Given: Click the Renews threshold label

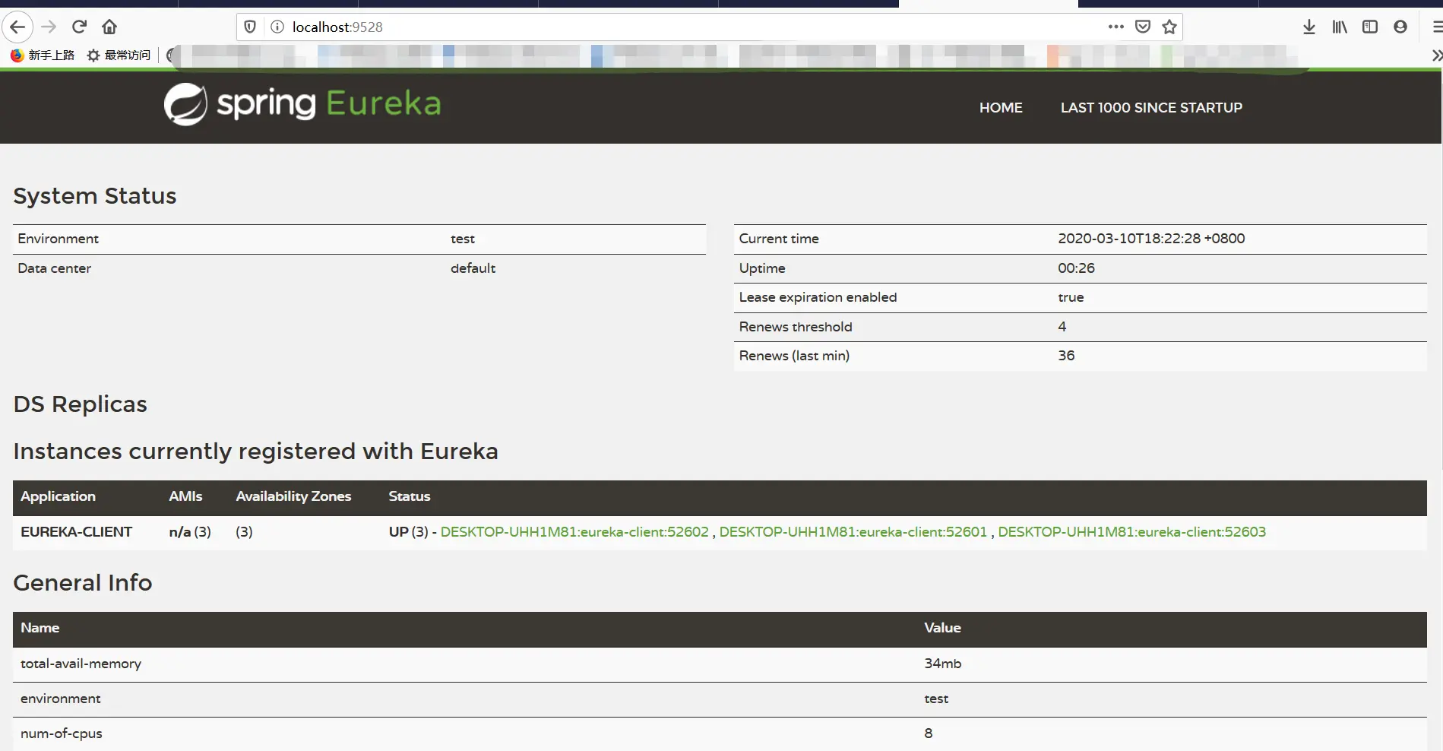Looking at the screenshot, I should tap(796, 327).
